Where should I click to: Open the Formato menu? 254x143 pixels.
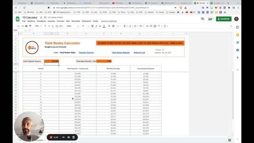pyautogui.click(x=61, y=21)
